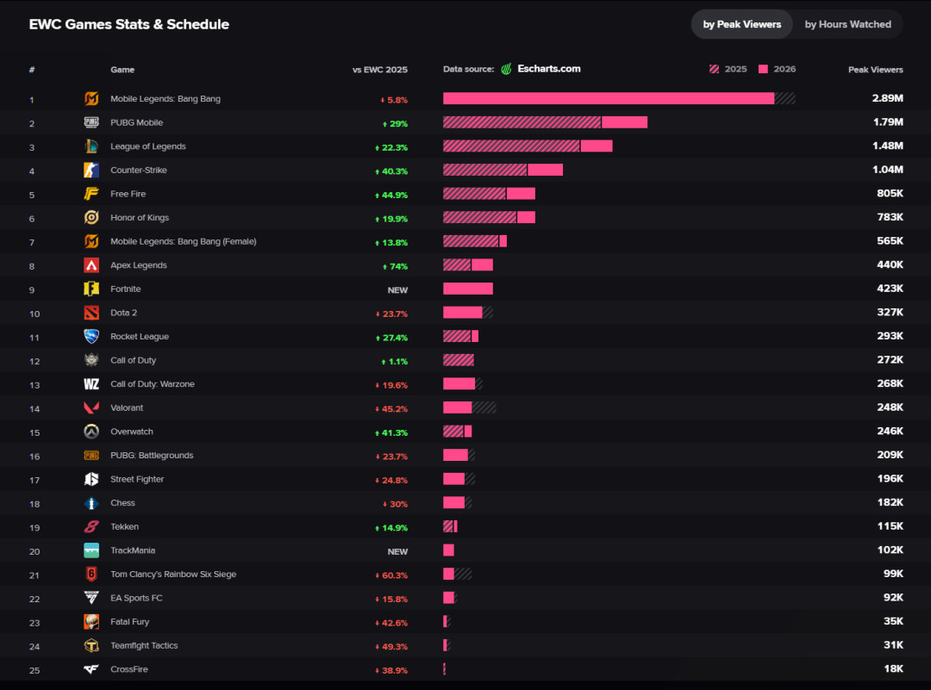Open the Mobile Legends: Bang Bang game name in row 1
This screenshot has height=690, width=931.
[165, 98]
